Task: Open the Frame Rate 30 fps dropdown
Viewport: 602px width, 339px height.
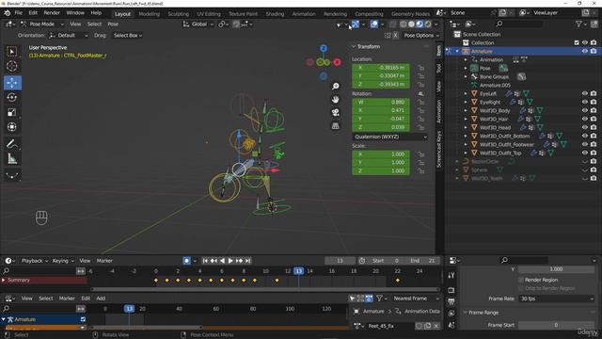Action: (x=556, y=299)
